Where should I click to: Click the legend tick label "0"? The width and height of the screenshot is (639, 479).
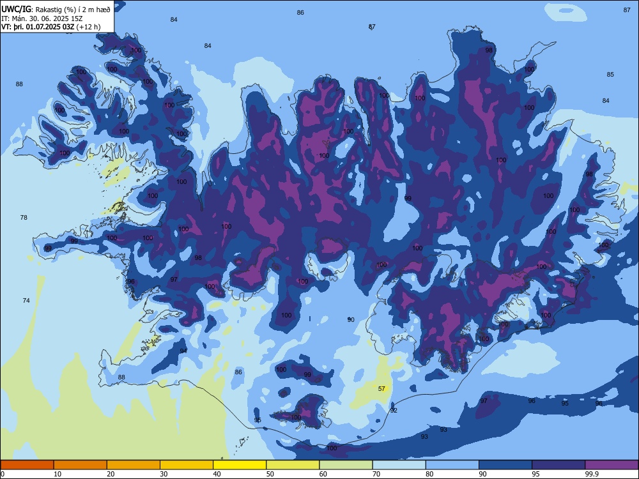tap(3, 474)
